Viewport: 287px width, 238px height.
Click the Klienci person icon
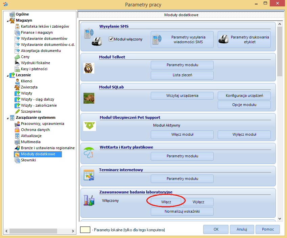(x=17, y=81)
